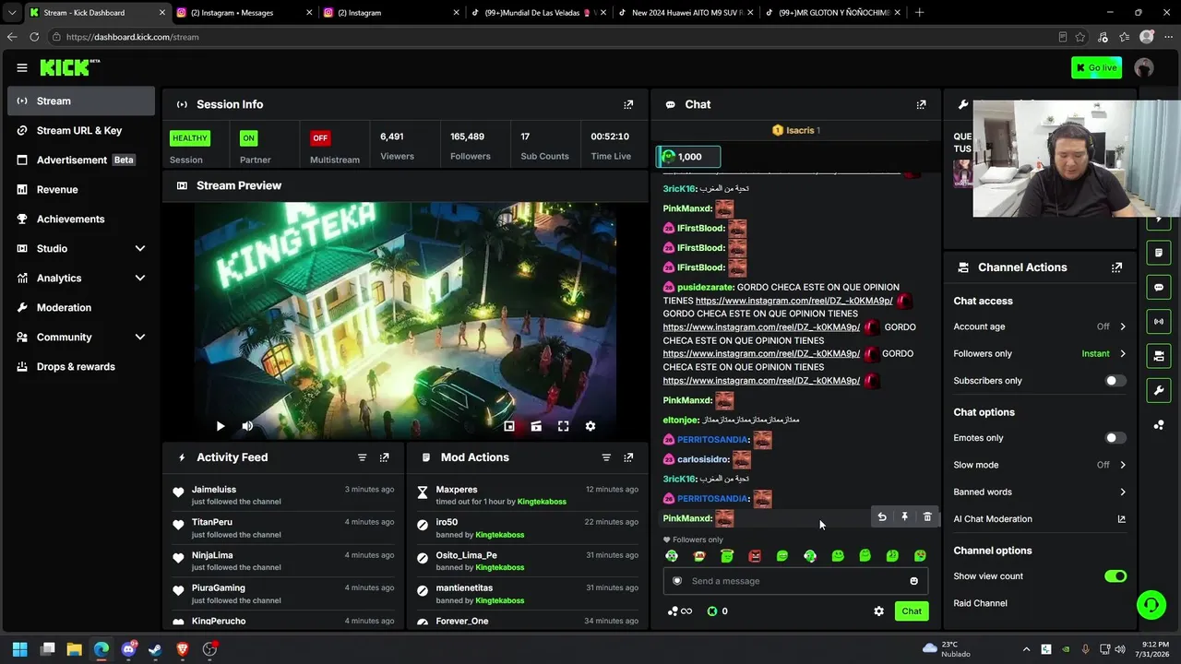Open the Advertisement section in sidebar
1181x664 pixels.
[x=81, y=160]
